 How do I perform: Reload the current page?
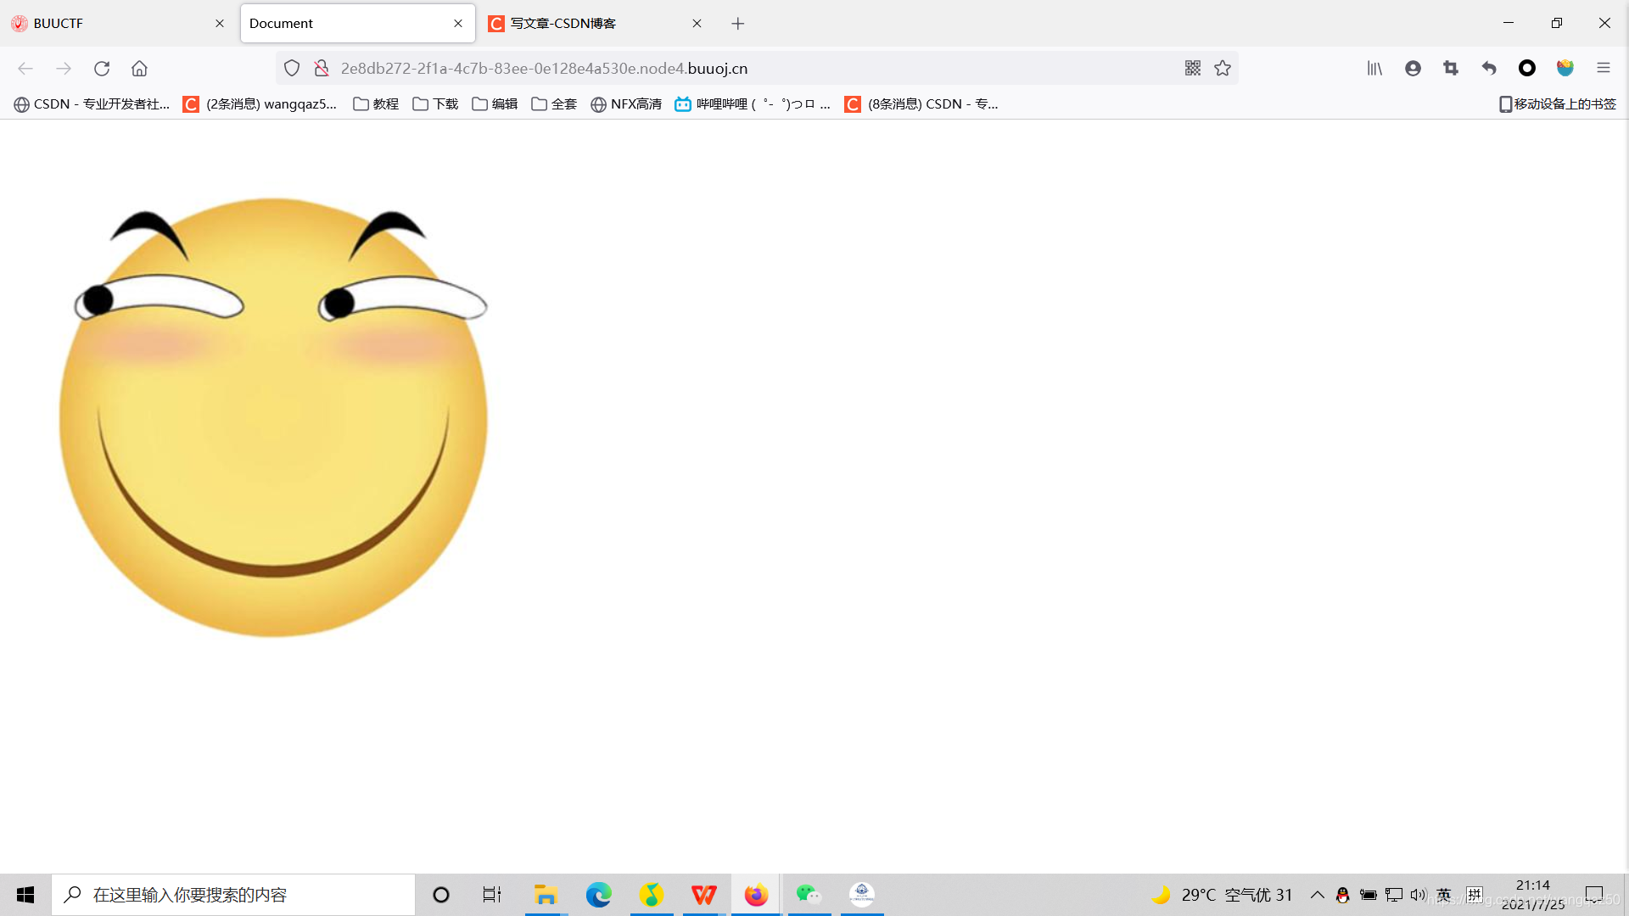[x=102, y=69]
